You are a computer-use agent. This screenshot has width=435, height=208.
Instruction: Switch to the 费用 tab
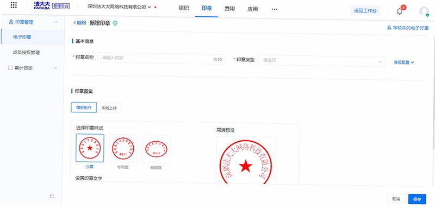coord(229,9)
